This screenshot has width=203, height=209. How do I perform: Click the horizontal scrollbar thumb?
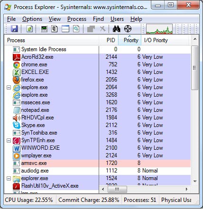(x=117, y=189)
